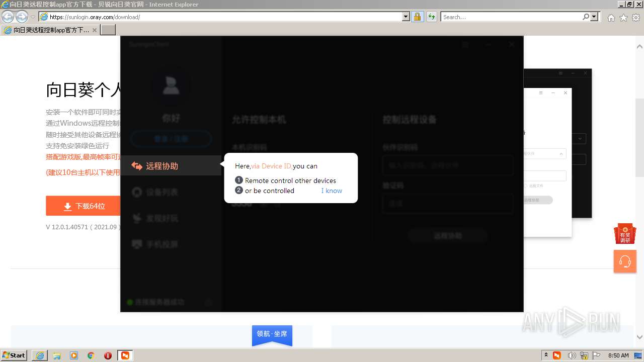This screenshot has width=644, height=362.
Task: Click the page vertical scrollbar thumb
Action: 639,137
